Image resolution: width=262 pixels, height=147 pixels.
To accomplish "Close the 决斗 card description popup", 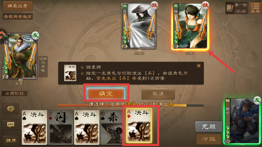I will point(199,66).
